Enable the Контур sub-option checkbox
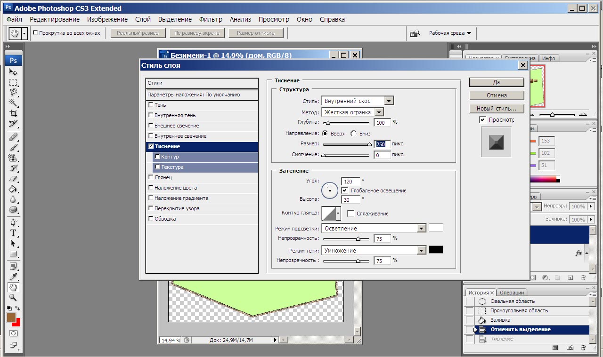 (x=157, y=157)
